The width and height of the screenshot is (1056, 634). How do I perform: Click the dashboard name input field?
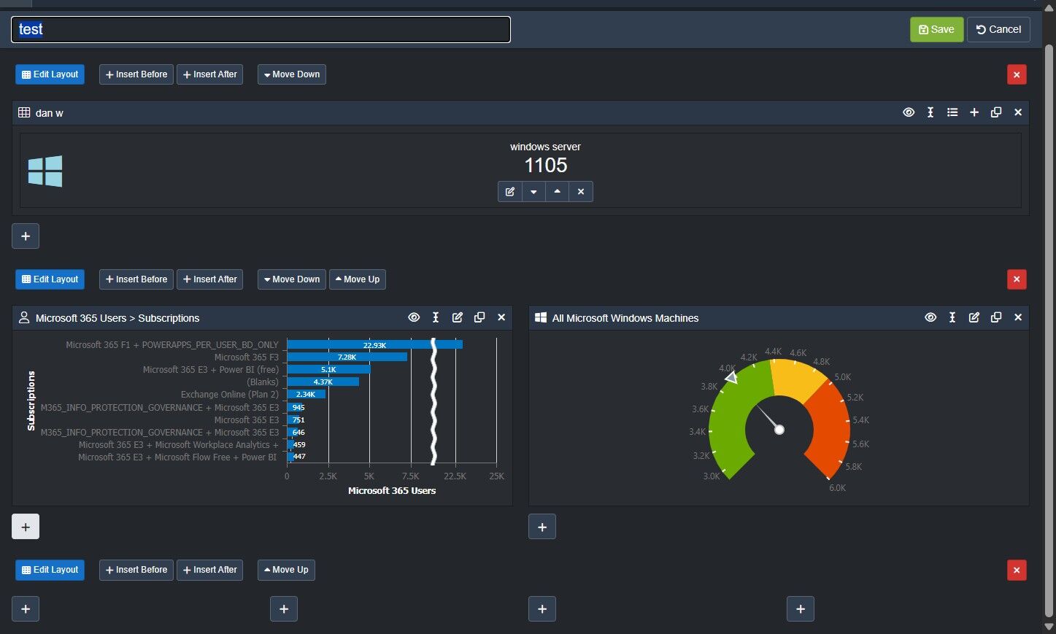[x=261, y=29]
